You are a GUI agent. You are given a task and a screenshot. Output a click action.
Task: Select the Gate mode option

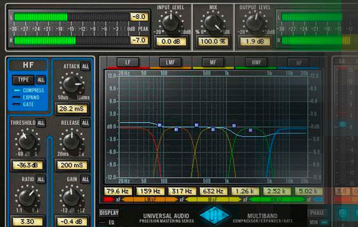point(27,104)
